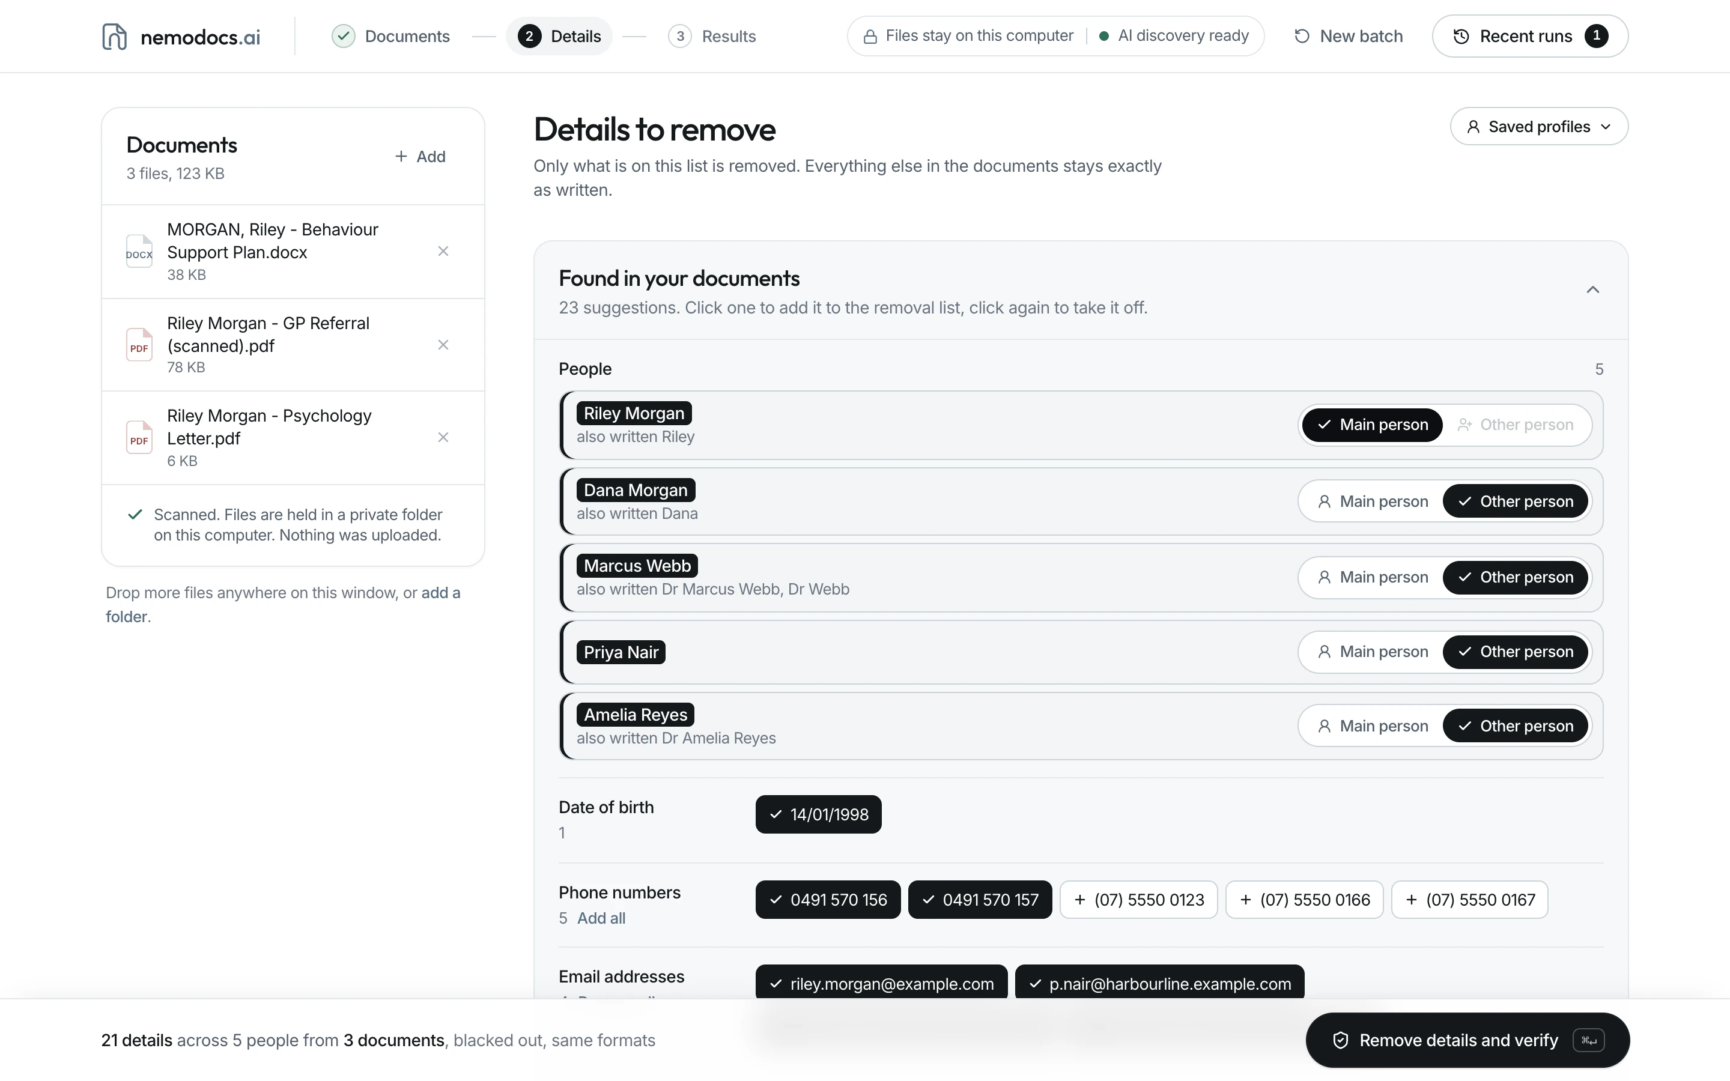Viewport: 1730px width, 1081px height.
Task: Click Add all phone numbers link
Action: pos(601,918)
